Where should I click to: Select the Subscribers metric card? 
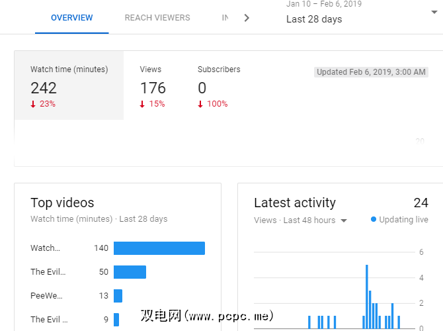coord(219,86)
